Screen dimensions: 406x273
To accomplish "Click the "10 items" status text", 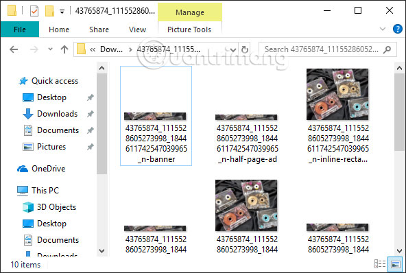I will tap(25, 265).
